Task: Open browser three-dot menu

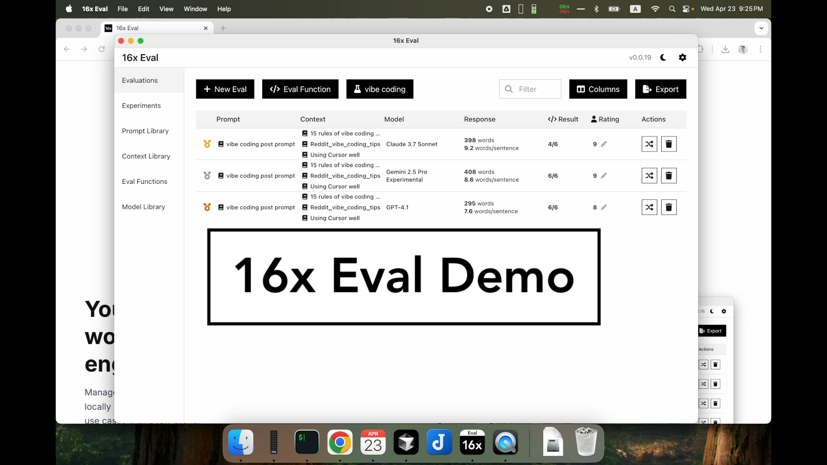Action: pos(761,49)
